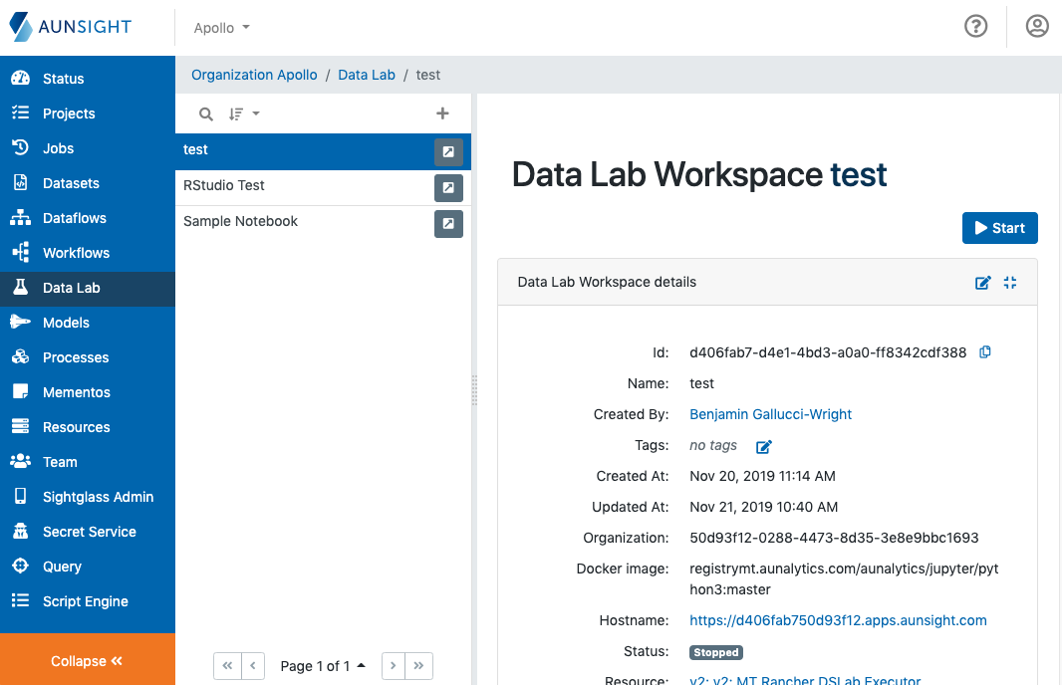Screen dimensions: 1062x685
Task: Edit Data Lab Workspace details via the pencil icon
Action: [983, 283]
